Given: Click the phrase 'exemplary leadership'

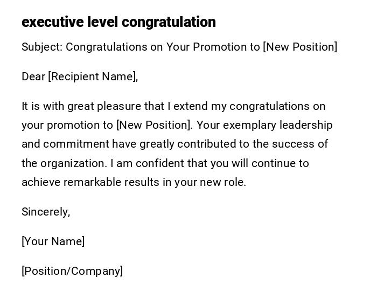Looking at the screenshot, I should click(278, 125).
